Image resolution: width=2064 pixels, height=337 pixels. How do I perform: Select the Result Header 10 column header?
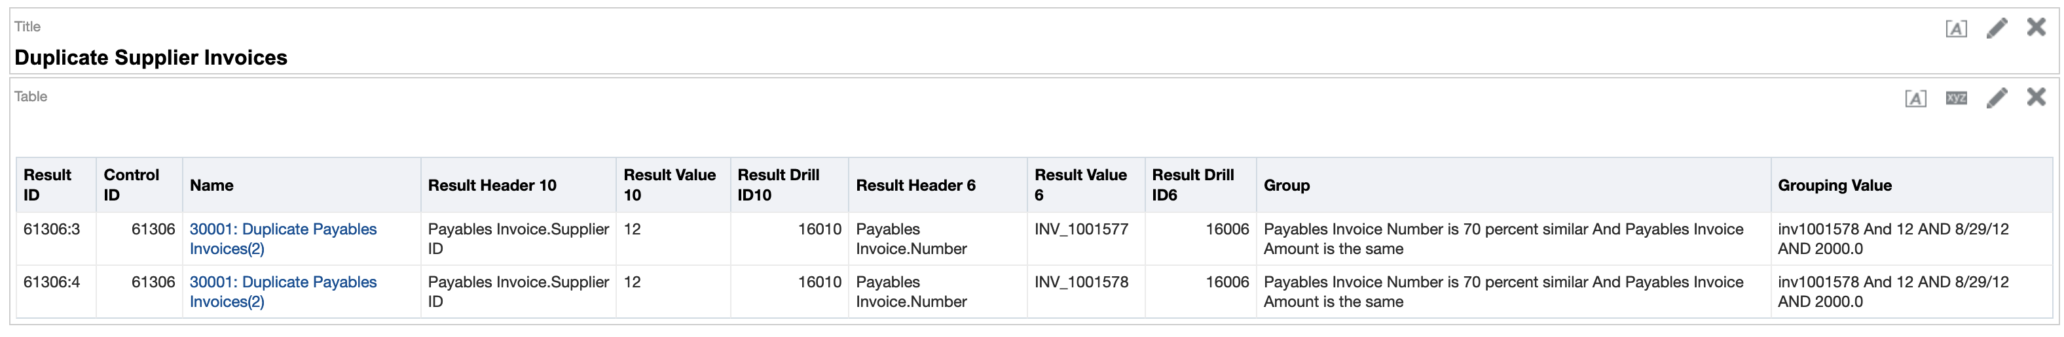pyautogui.click(x=491, y=185)
